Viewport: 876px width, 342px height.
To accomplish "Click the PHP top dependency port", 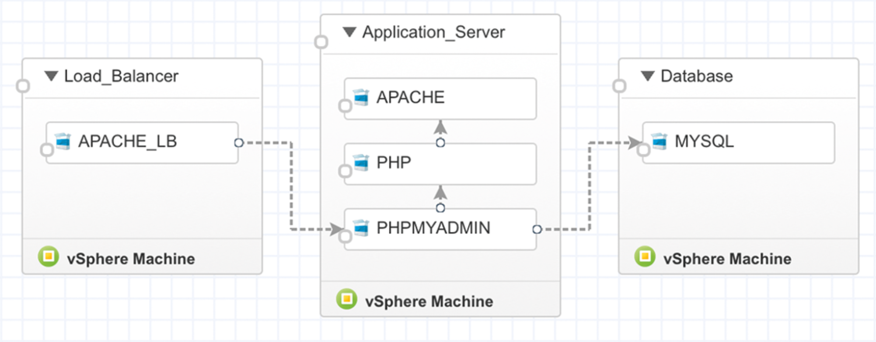I will click(440, 143).
